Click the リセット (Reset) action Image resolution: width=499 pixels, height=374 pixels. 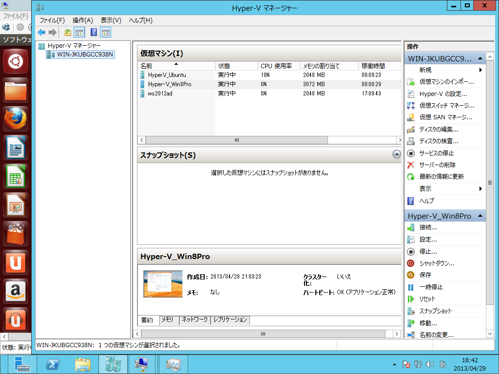[x=427, y=299]
